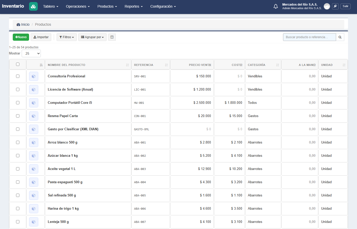The width and height of the screenshot is (357, 229).
Task: Open the notifications bell
Action: 276,6
